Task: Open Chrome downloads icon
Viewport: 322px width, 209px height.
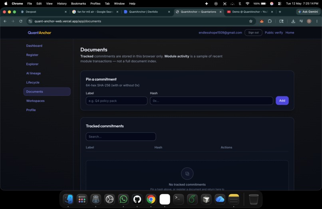Action: click(293, 21)
